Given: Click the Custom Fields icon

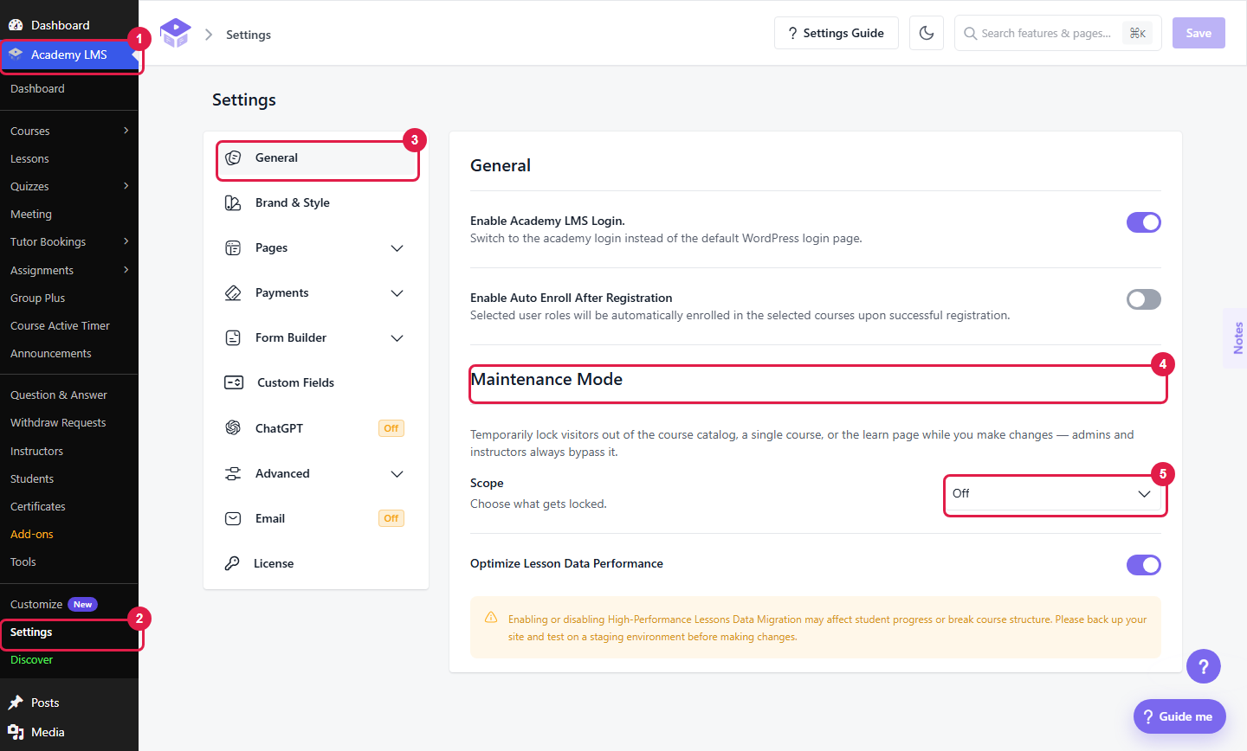Looking at the screenshot, I should tap(234, 382).
